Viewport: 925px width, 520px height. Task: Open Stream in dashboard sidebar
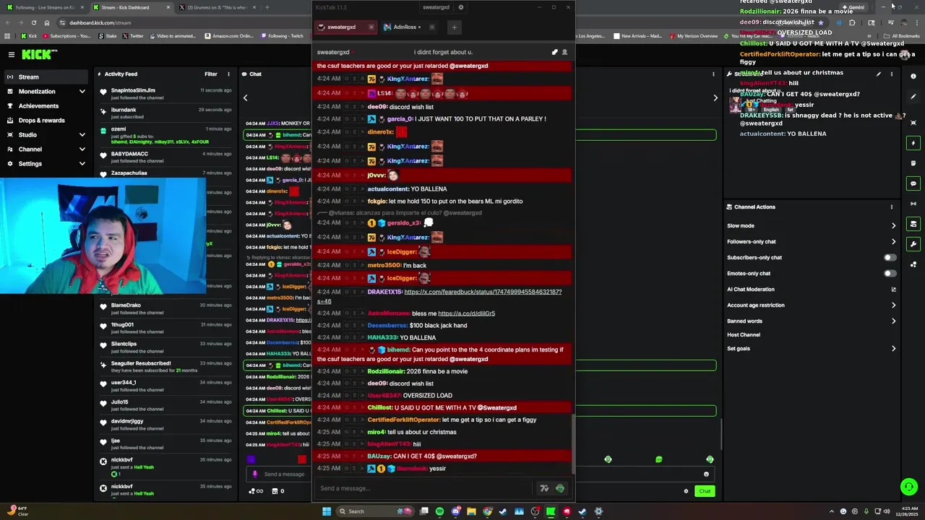(x=46, y=77)
